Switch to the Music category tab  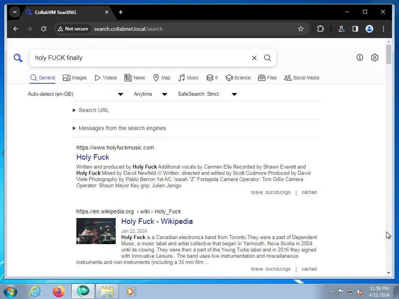pyautogui.click(x=189, y=78)
